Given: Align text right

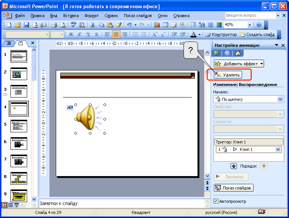Looking at the screenshot, I should click(125, 34).
